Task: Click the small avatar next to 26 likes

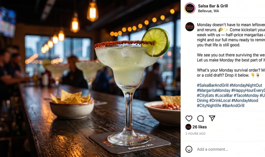Action: (x=188, y=127)
